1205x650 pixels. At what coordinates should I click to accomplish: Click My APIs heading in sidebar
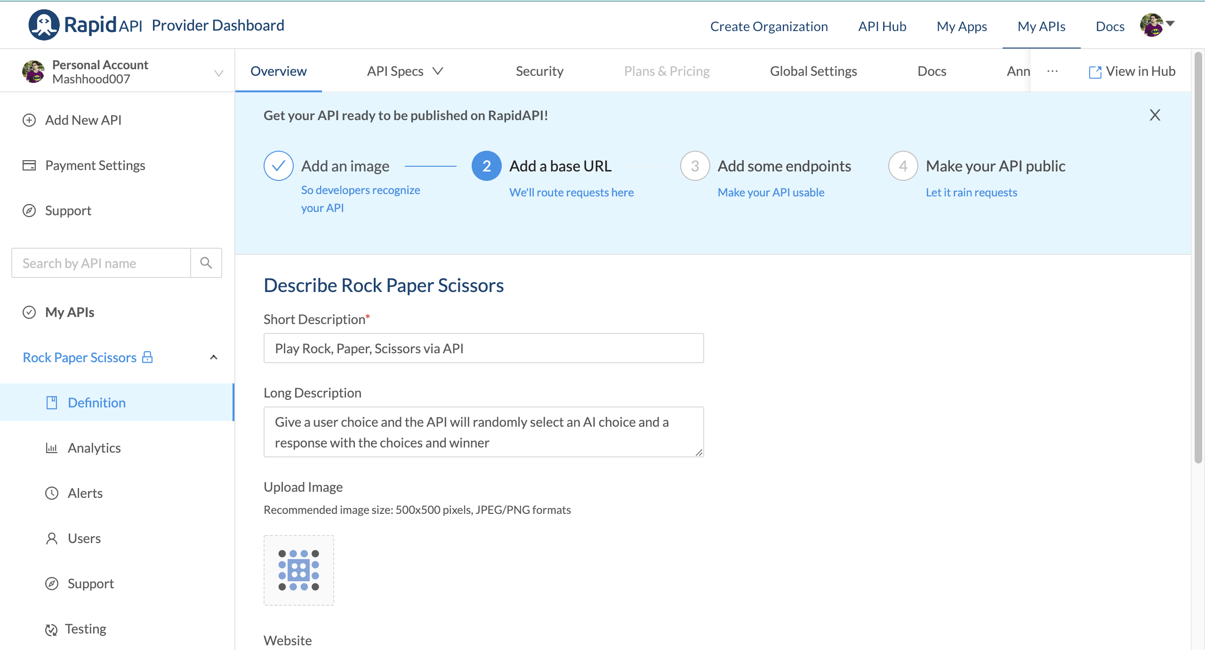[70, 312]
